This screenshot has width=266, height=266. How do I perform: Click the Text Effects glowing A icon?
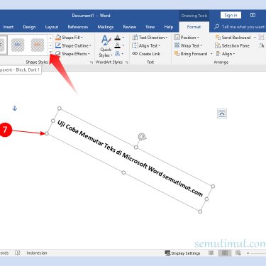coord(118,54)
